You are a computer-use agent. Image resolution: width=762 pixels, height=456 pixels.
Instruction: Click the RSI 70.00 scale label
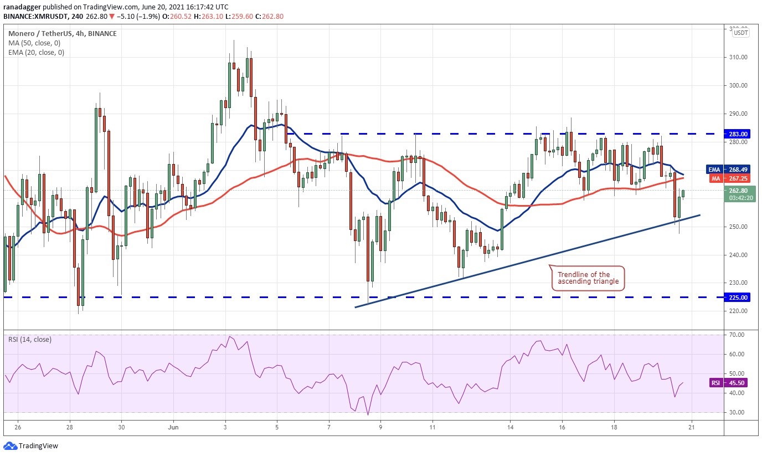pos(739,335)
